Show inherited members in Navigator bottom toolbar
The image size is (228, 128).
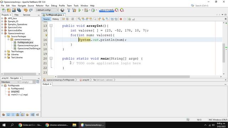[4, 114]
